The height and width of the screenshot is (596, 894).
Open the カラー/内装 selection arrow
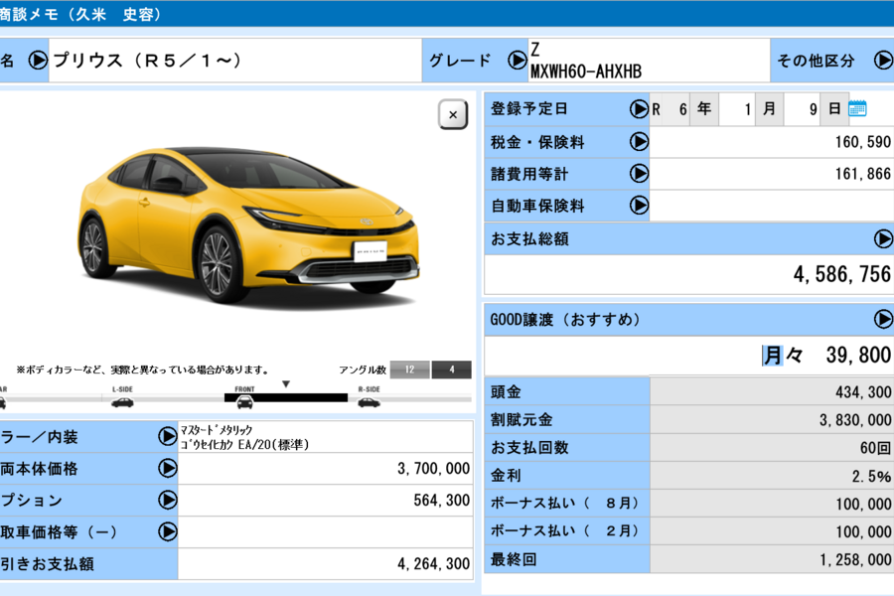coord(167,436)
